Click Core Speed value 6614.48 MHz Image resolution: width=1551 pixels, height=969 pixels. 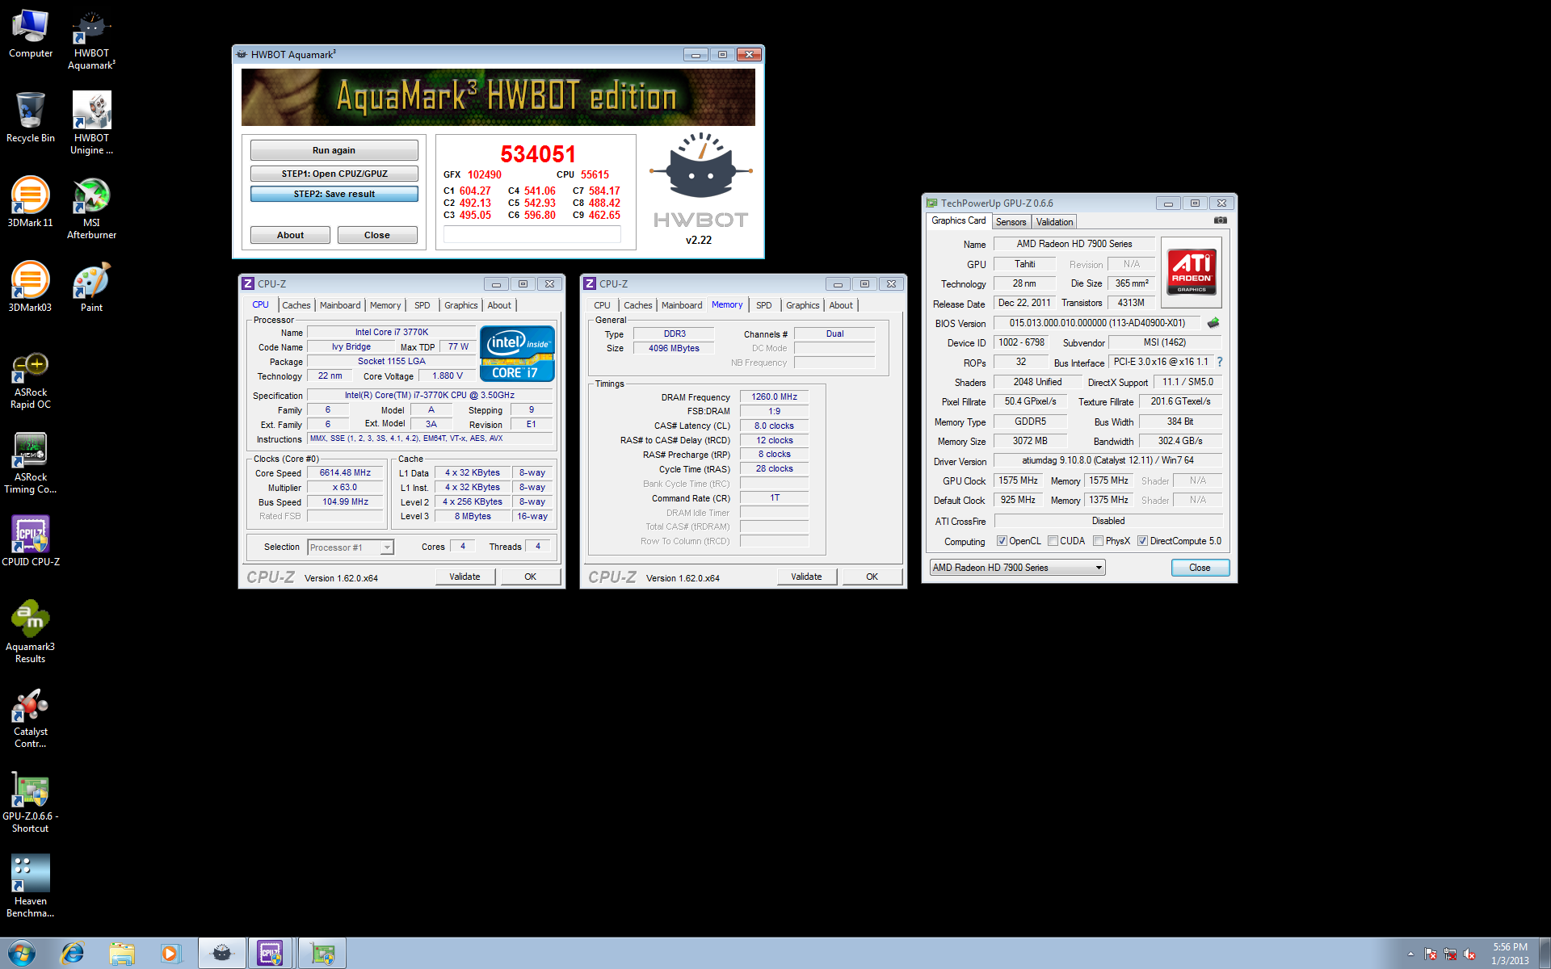[x=345, y=473]
